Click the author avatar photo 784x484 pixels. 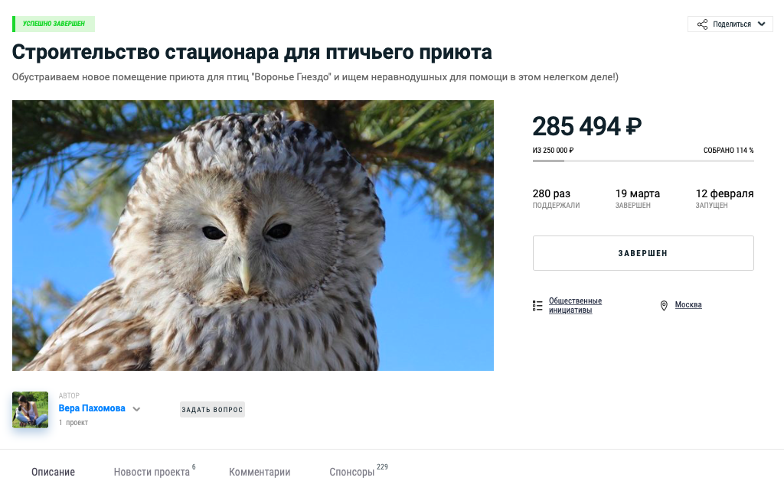click(x=30, y=410)
